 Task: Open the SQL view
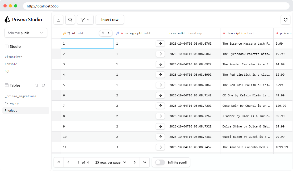tap(7, 71)
